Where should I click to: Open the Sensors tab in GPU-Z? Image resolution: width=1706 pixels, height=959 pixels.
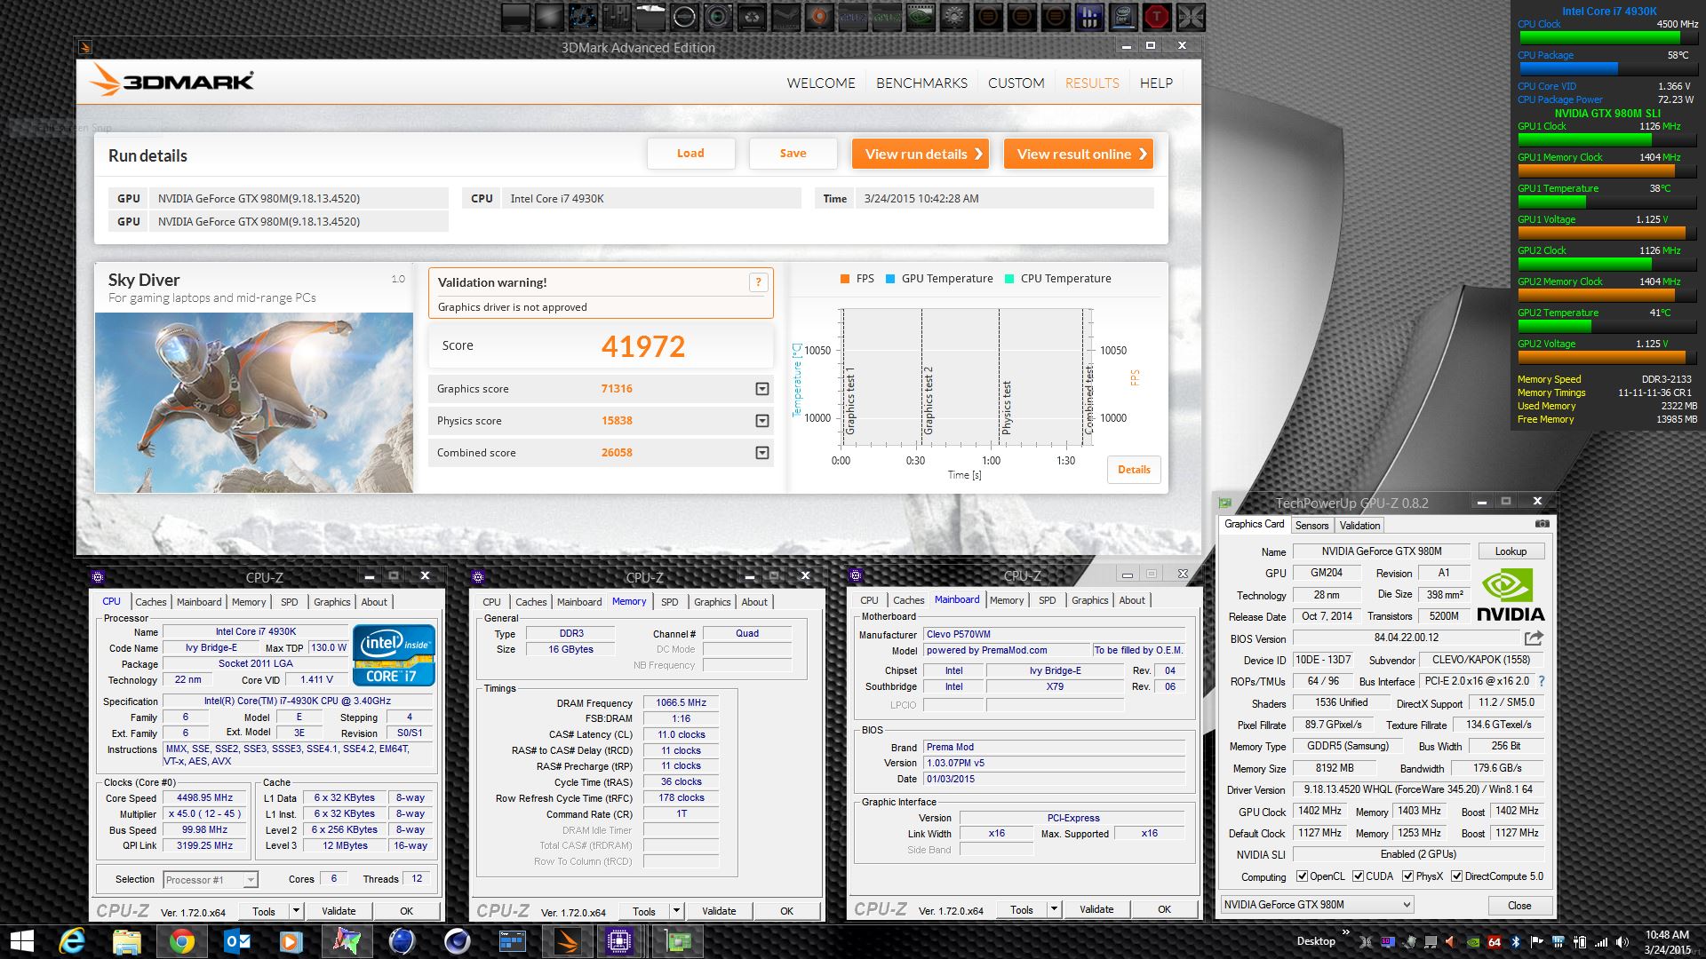1311,525
